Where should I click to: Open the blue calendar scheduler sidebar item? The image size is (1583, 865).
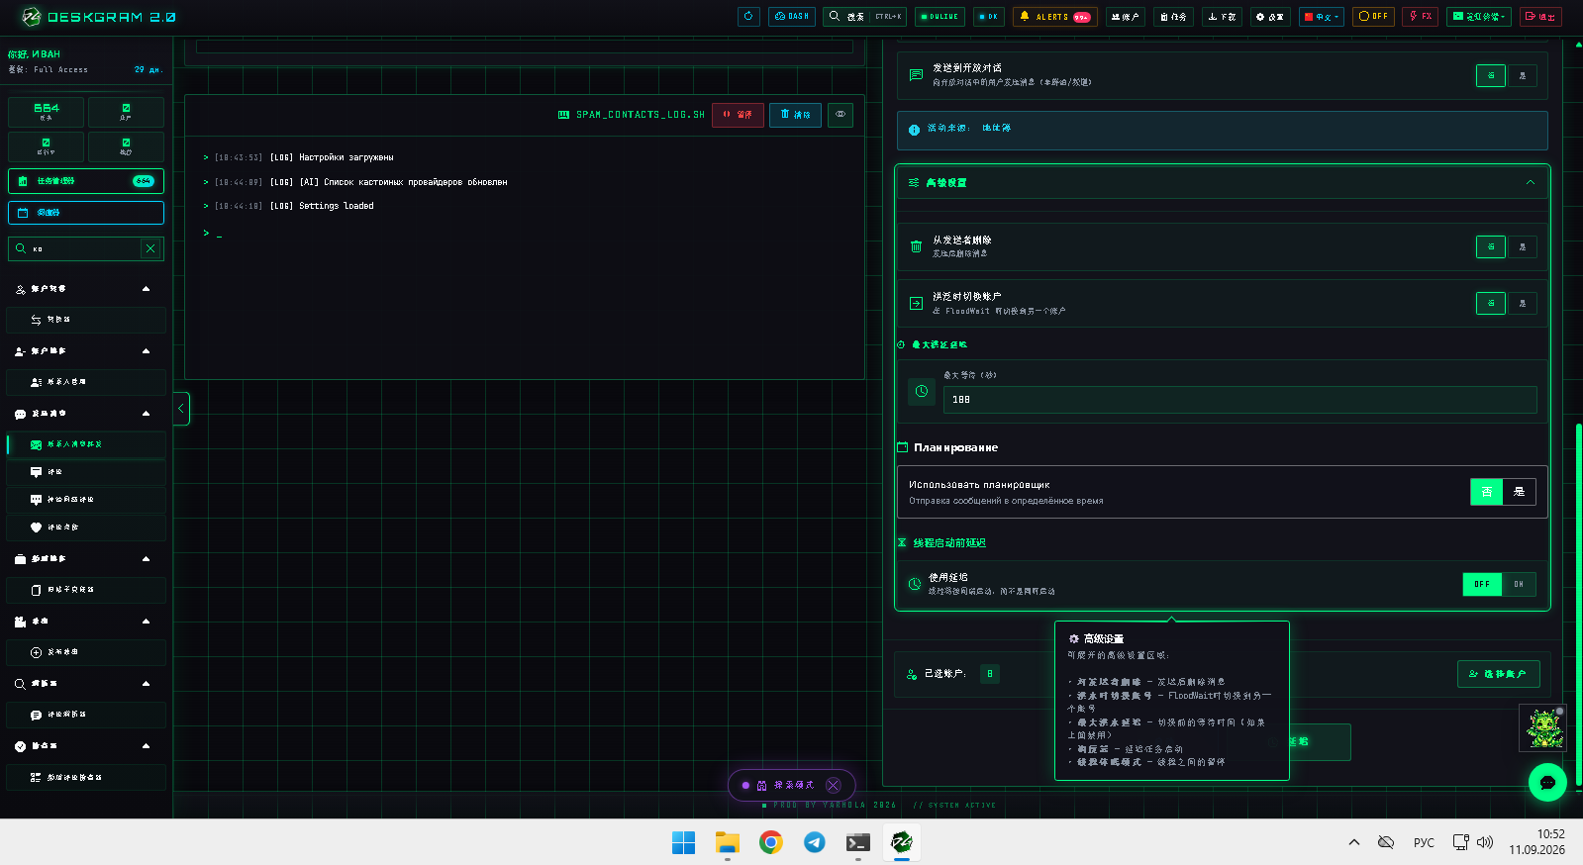point(86,213)
